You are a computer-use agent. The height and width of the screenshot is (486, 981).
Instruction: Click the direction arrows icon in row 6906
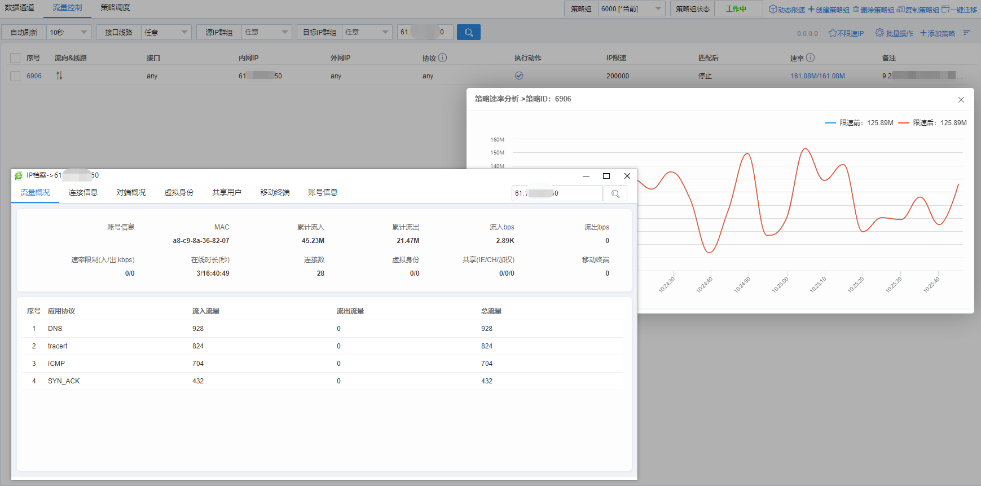click(59, 76)
